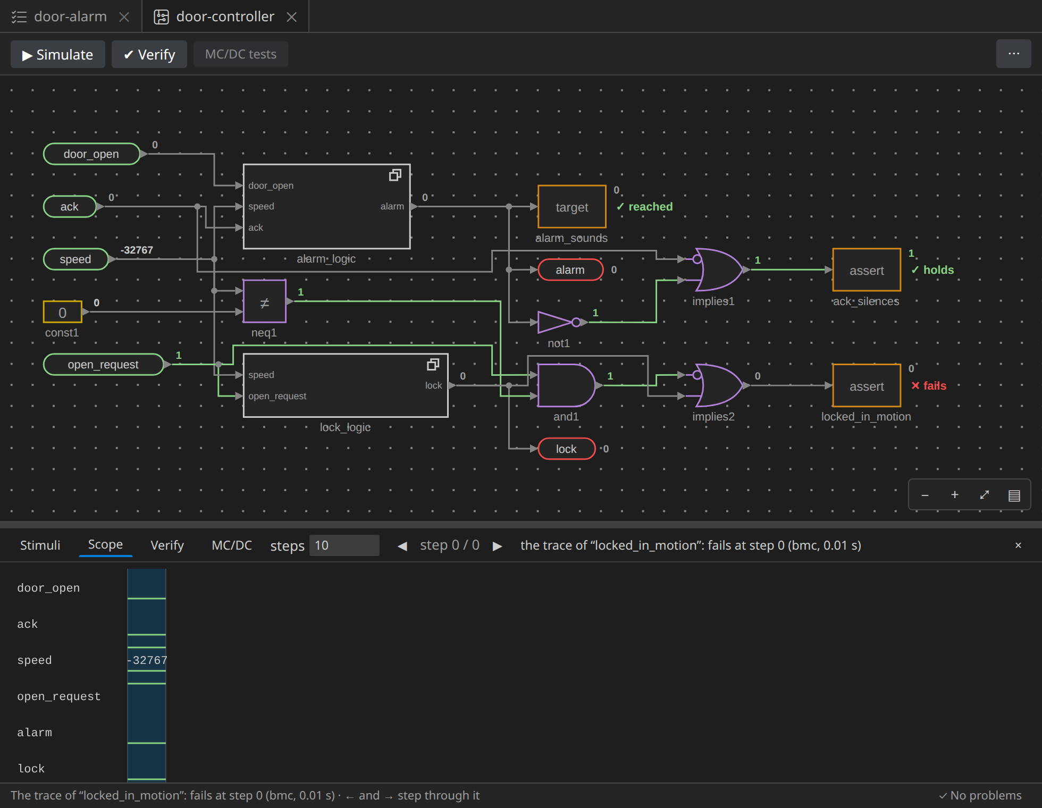The image size is (1042, 808).
Task: Click the speed scope trace value -32767
Action: (x=147, y=660)
